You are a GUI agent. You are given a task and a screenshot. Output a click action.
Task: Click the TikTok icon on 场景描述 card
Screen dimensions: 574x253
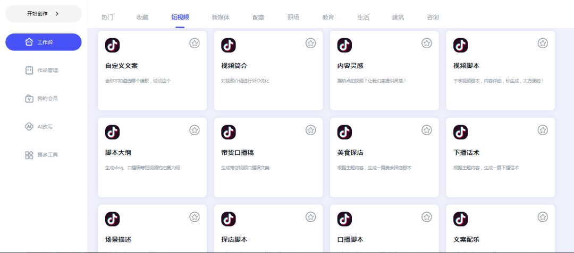(x=112, y=219)
